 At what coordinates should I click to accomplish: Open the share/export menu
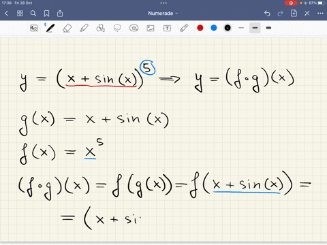(x=60, y=14)
